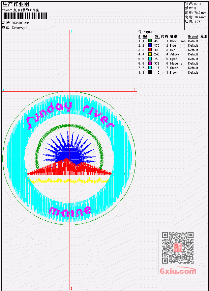
Task: Select the 'Dark Green' description cell
Action: [x=178, y=41]
